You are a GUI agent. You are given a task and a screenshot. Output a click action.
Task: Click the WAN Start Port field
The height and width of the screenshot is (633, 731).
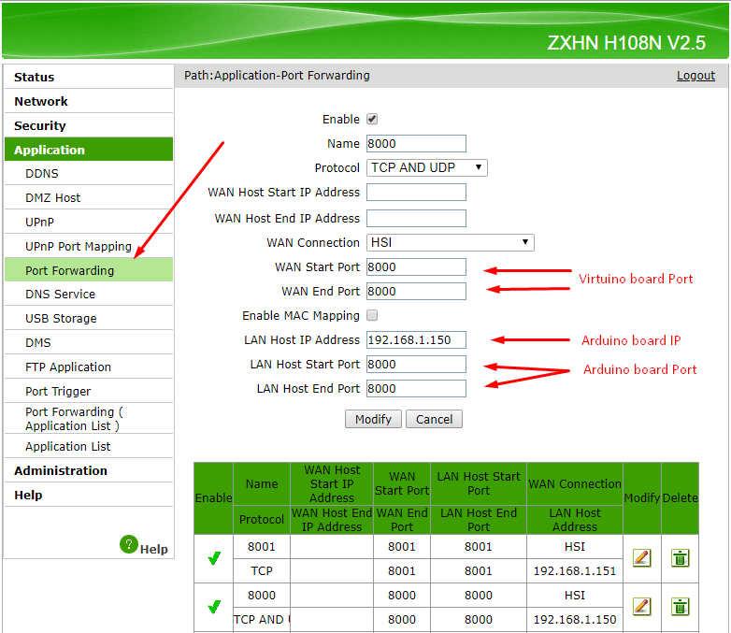[416, 267]
